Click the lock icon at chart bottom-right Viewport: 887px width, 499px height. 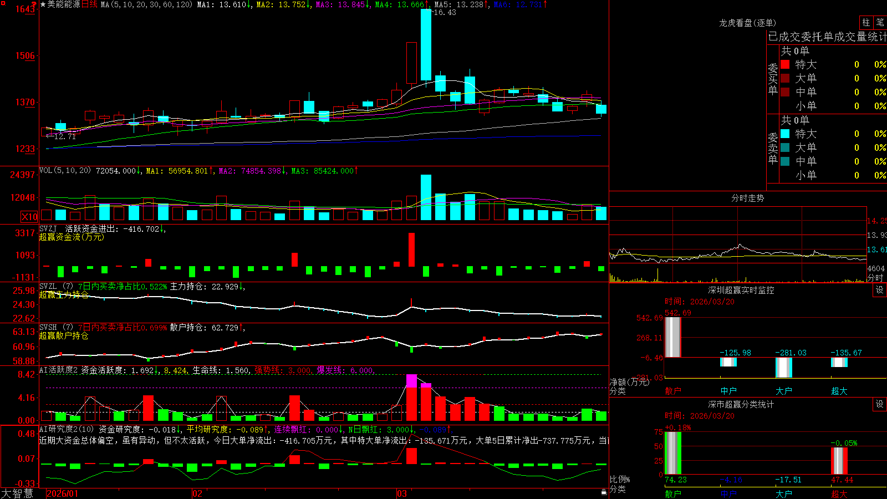tap(604, 492)
